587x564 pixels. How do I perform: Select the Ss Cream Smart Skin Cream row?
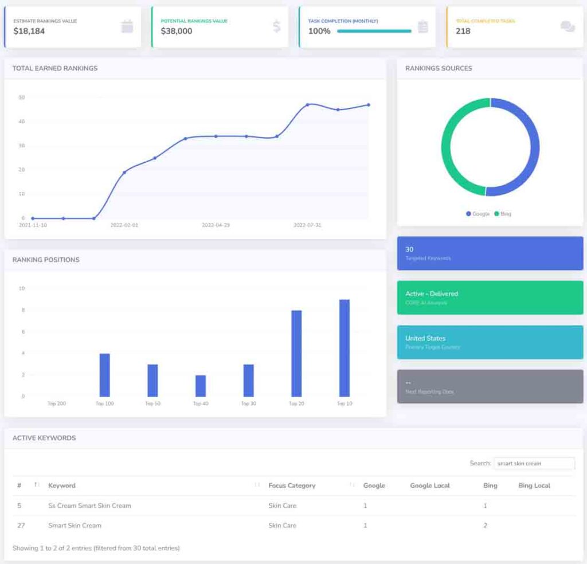[x=89, y=506]
